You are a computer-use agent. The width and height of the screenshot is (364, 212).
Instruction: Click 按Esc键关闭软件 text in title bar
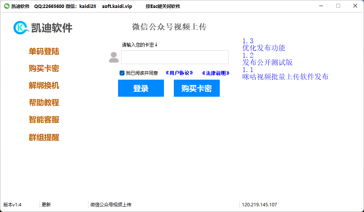coord(163,6)
